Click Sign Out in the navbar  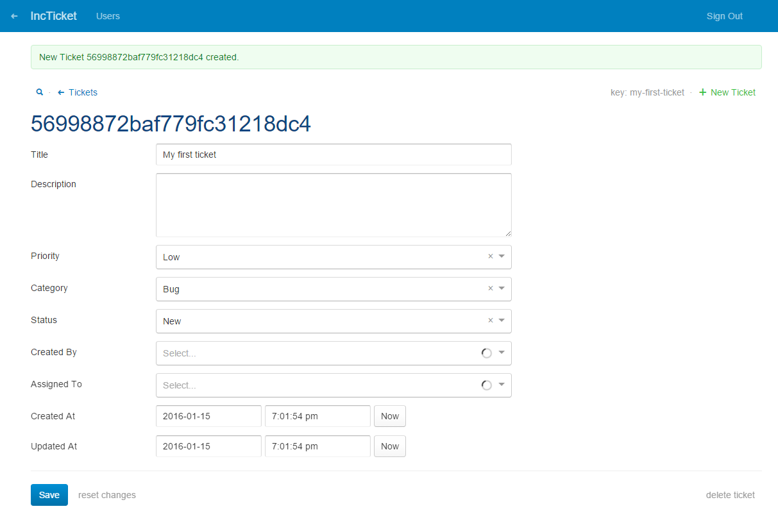(724, 16)
